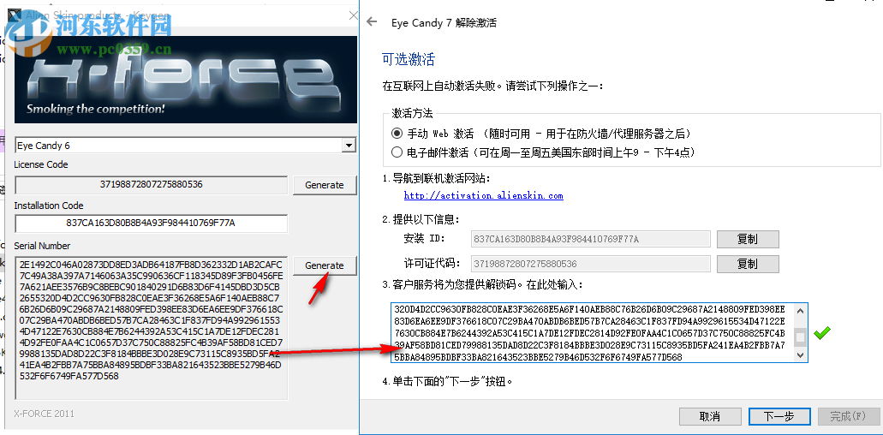
Task: Click the unlock code box's scroll up arrow
Action: click(801, 309)
